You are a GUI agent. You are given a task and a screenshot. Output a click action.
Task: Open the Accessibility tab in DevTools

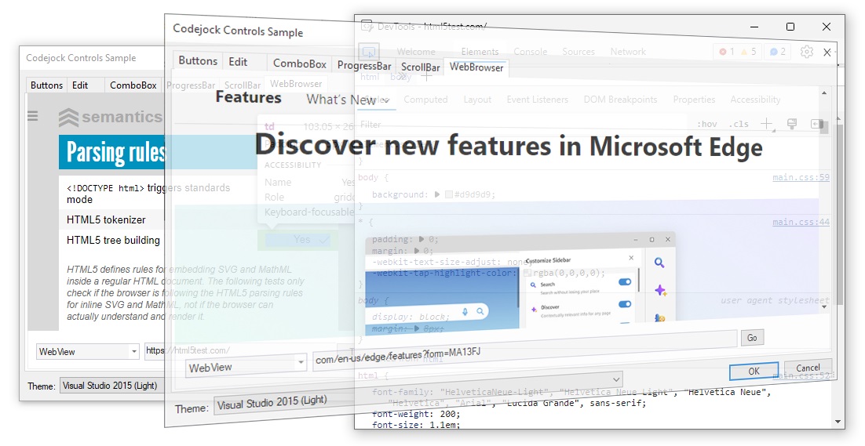coord(755,99)
